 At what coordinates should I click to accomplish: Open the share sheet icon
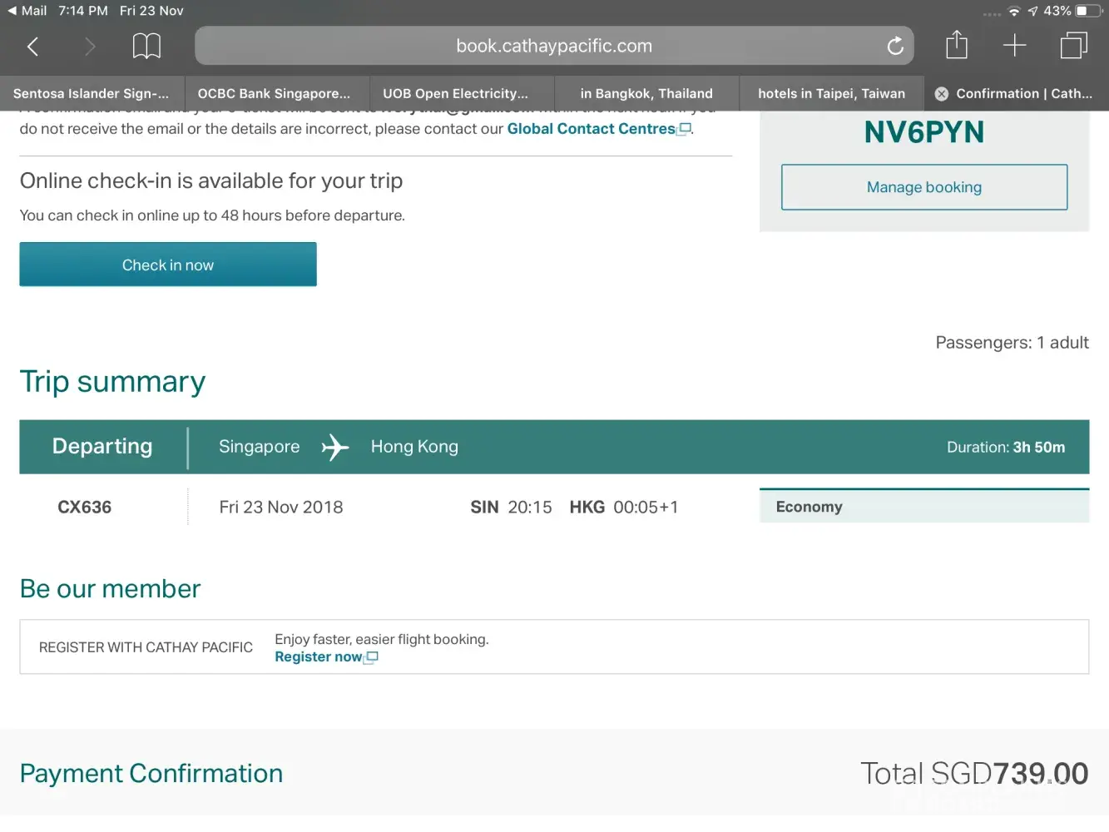(x=957, y=45)
